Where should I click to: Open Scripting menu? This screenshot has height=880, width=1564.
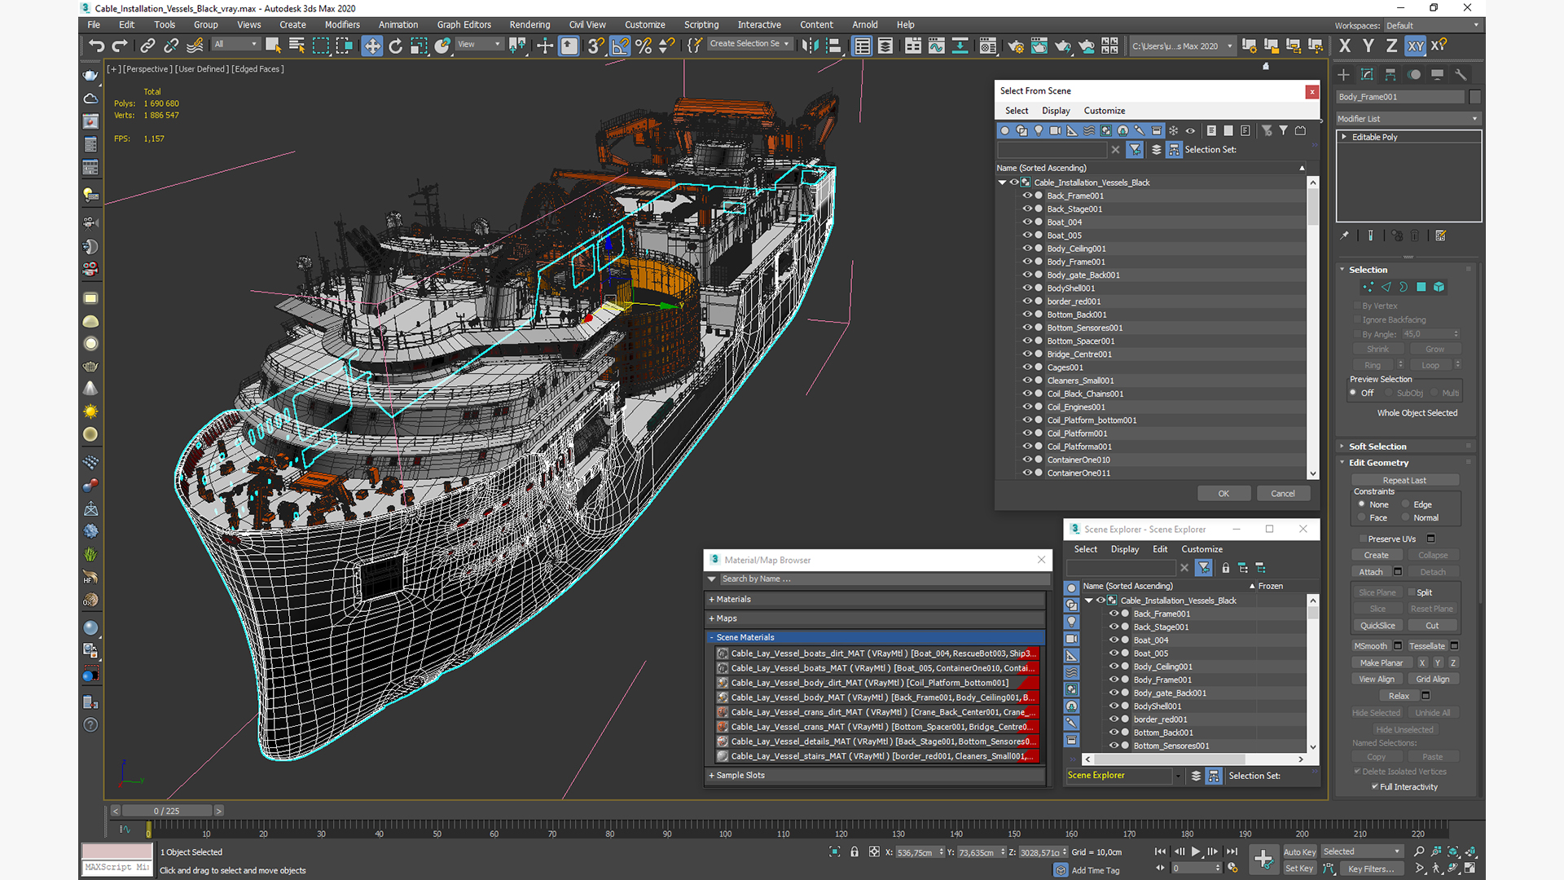pos(701,24)
